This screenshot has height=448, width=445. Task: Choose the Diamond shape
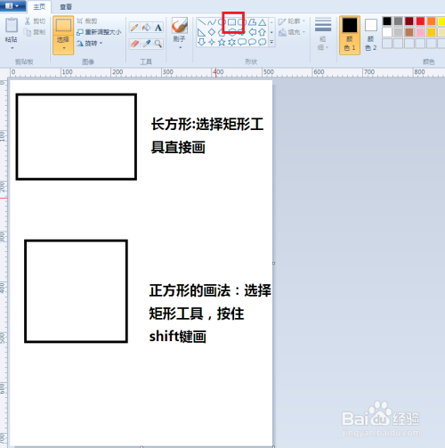coord(212,32)
